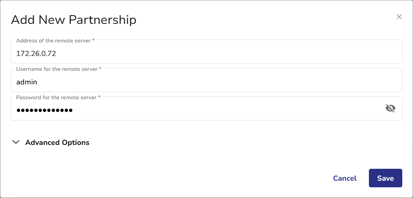The image size is (413, 198).
Task: Click the asterisk after the Address label
Action: (x=94, y=40)
